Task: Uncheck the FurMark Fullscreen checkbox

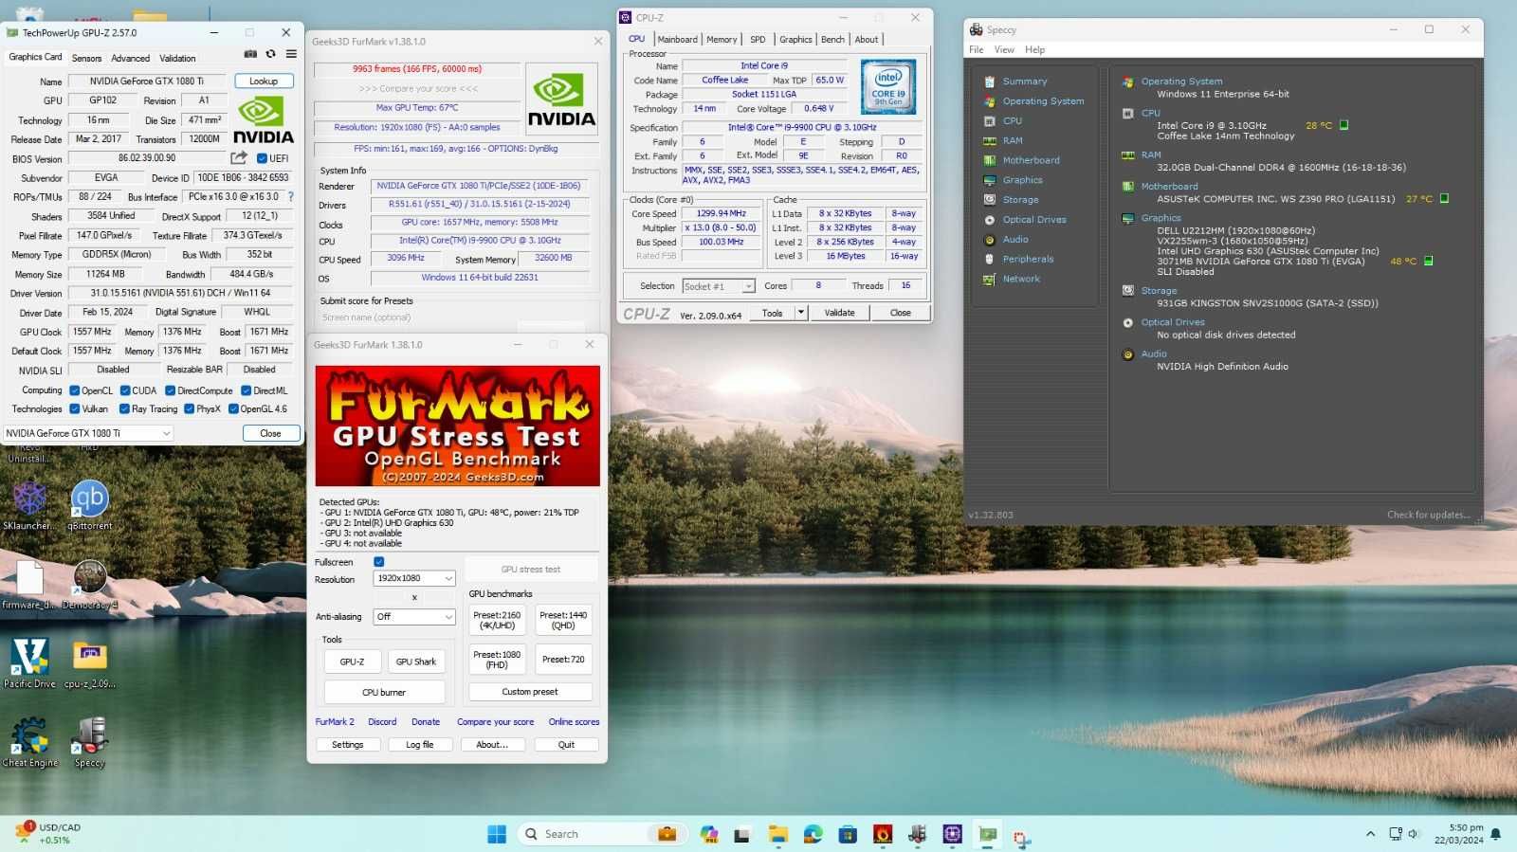Action: coord(379,562)
